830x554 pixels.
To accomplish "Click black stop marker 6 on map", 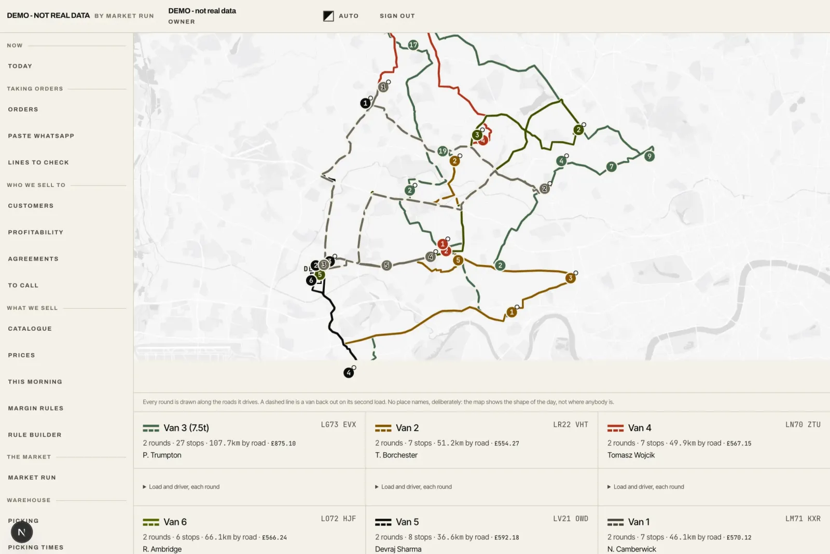I will 311,280.
